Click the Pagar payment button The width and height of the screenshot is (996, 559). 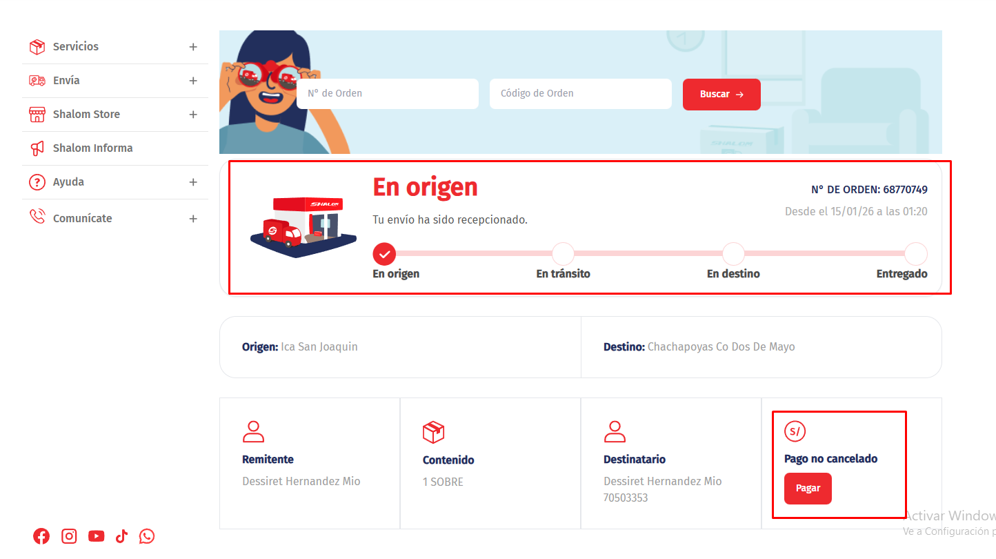[x=808, y=489]
